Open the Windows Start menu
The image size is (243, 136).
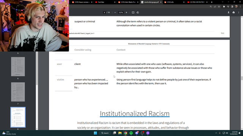click(x=95, y=133)
